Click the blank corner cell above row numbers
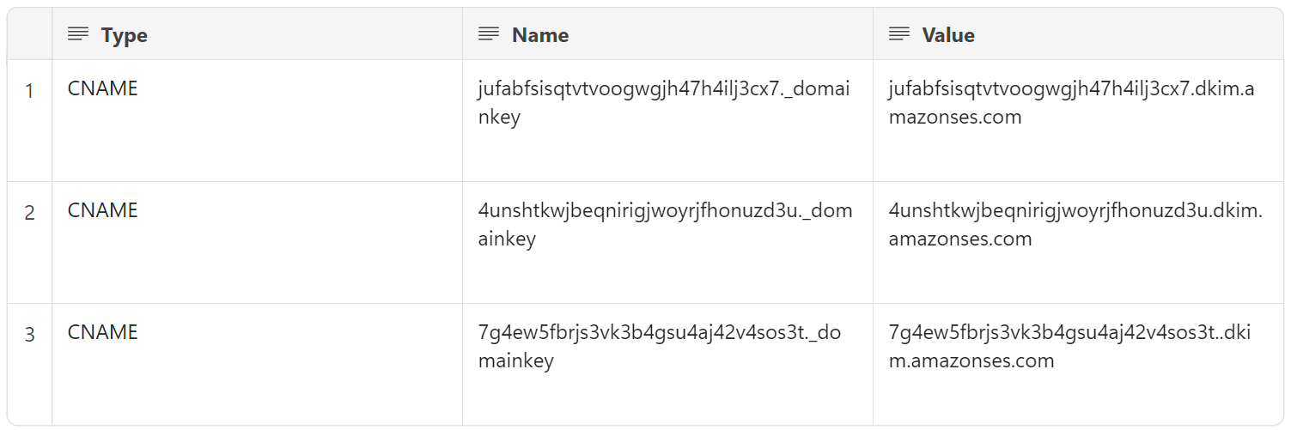This screenshot has width=1291, height=430. [x=29, y=34]
